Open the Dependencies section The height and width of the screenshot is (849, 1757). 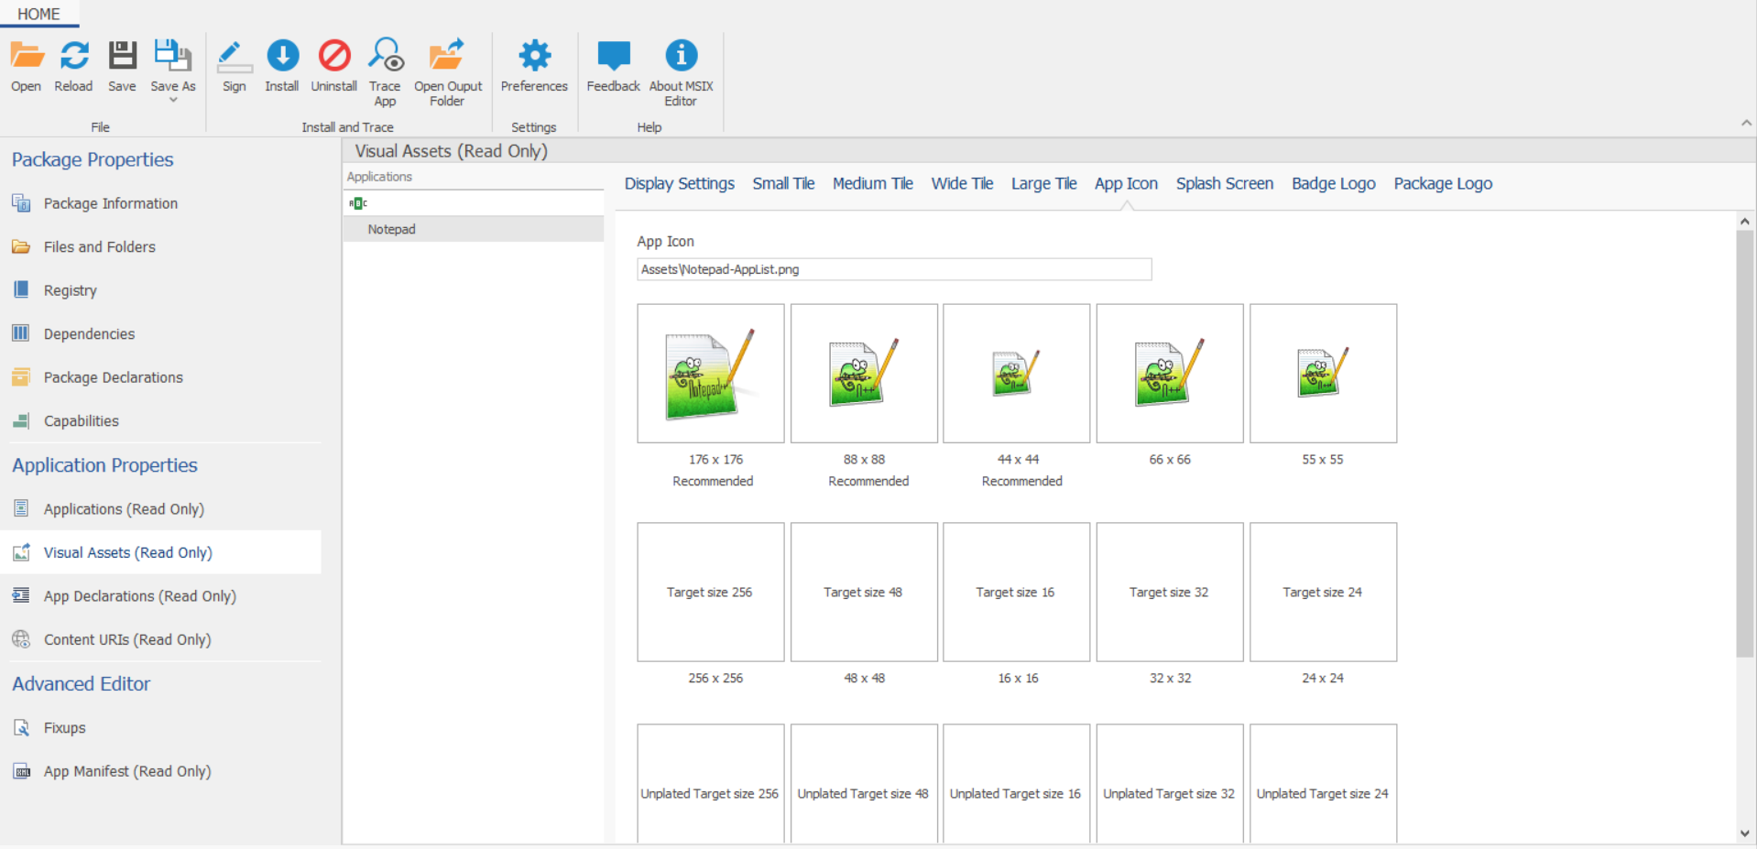click(89, 333)
